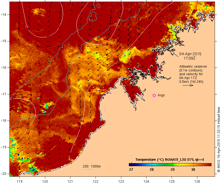Click the 'Argo' legend label
This screenshot has height=184, width=222.
[161, 95]
